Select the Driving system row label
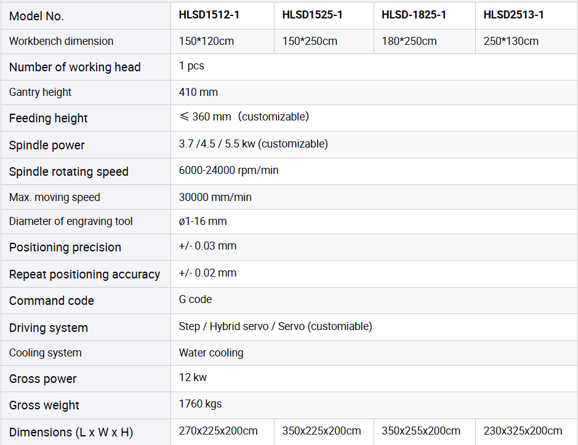The width and height of the screenshot is (578, 445). coord(49,328)
